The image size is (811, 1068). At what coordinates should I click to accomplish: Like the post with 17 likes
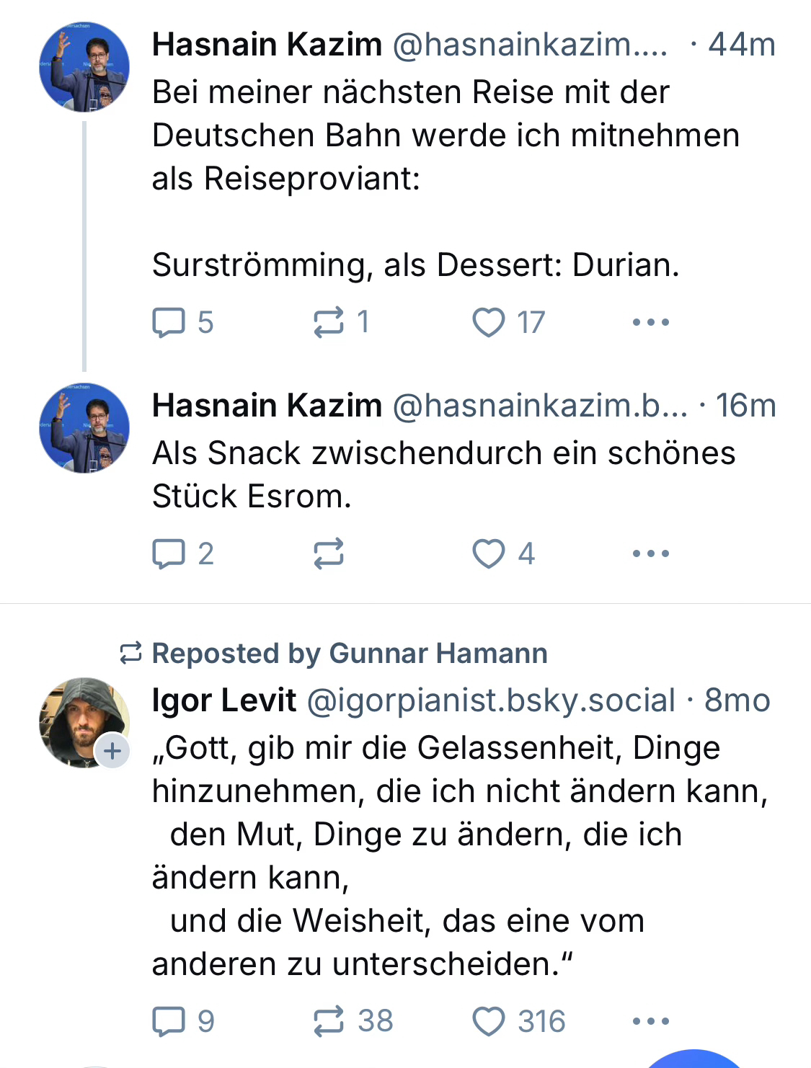[x=489, y=322]
